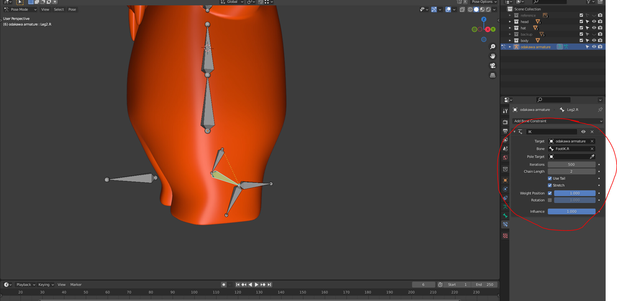Expand the head collection
The height and width of the screenshot is (301, 617).
[510, 22]
